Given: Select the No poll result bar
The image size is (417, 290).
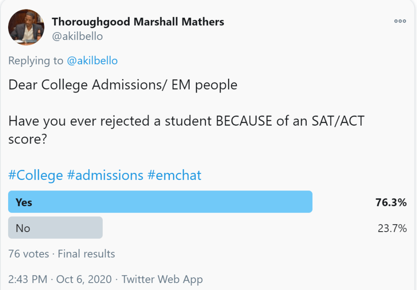Looking at the screenshot, I should (x=55, y=228).
